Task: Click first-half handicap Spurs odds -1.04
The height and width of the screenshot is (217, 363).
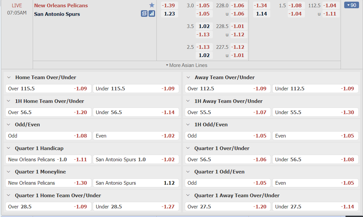Action: pos(296,14)
